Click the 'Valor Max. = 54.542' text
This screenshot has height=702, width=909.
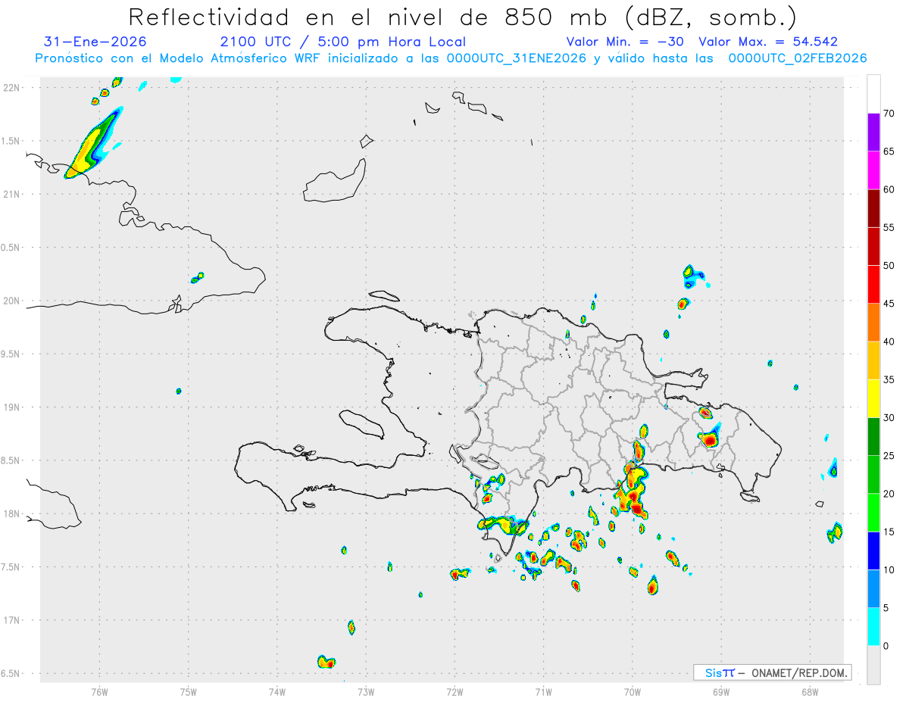[768, 42]
